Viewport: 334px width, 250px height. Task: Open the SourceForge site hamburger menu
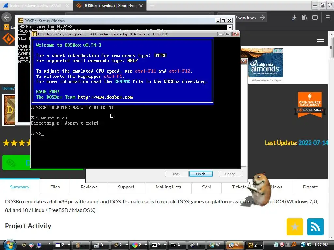click(x=320, y=39)
